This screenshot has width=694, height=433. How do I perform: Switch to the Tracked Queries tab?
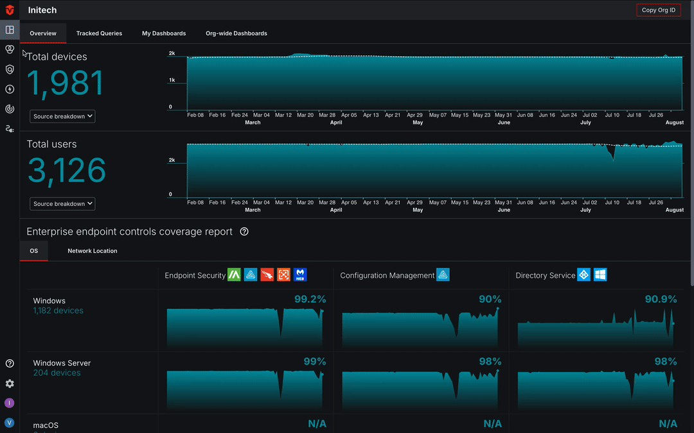[99, 33]
